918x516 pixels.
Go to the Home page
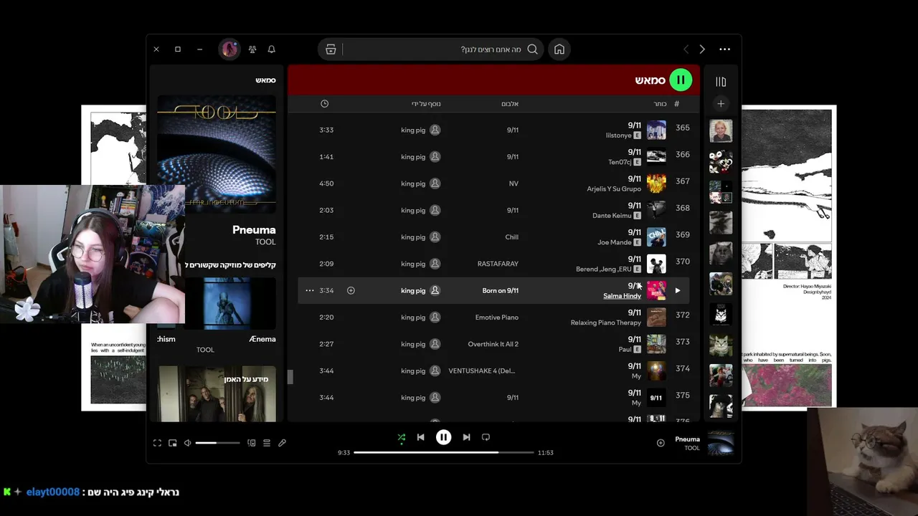559,49
